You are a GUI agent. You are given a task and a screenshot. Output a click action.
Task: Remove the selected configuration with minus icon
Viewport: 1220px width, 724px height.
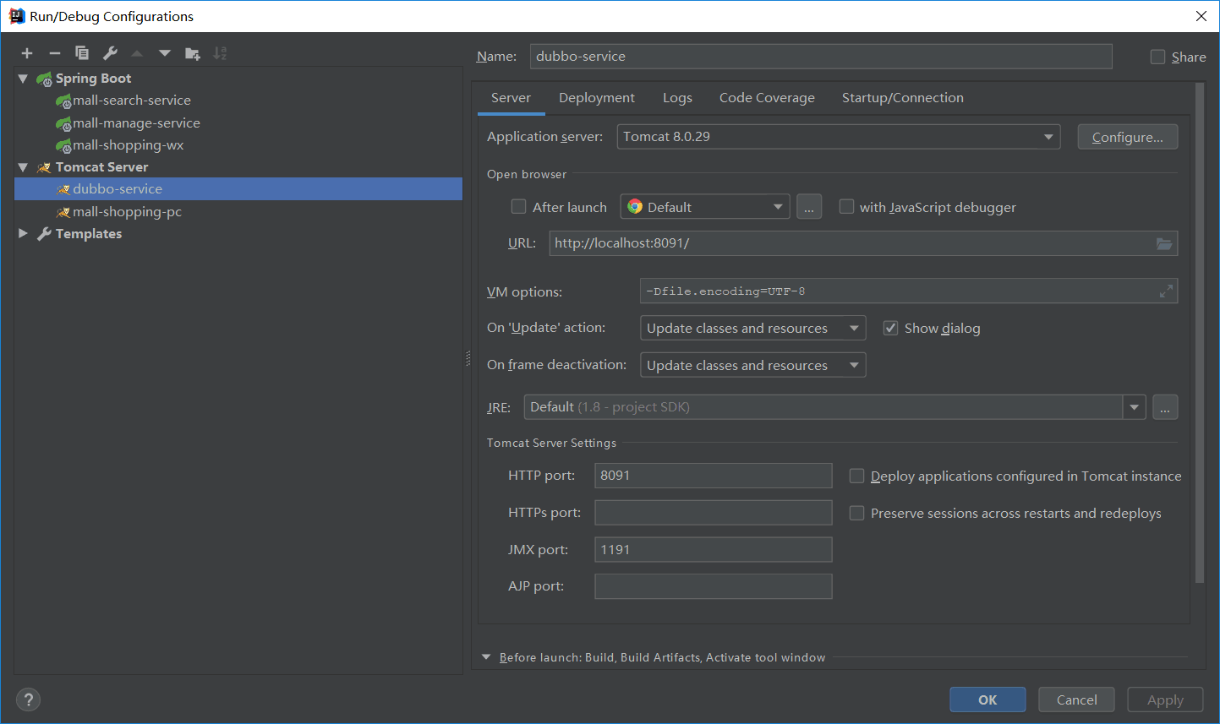point(55,53)
